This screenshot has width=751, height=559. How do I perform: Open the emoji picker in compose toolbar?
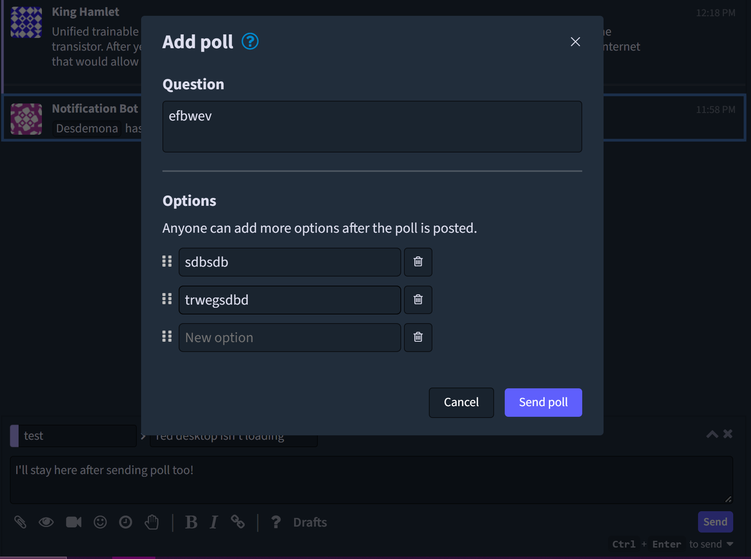pos(100,522)
